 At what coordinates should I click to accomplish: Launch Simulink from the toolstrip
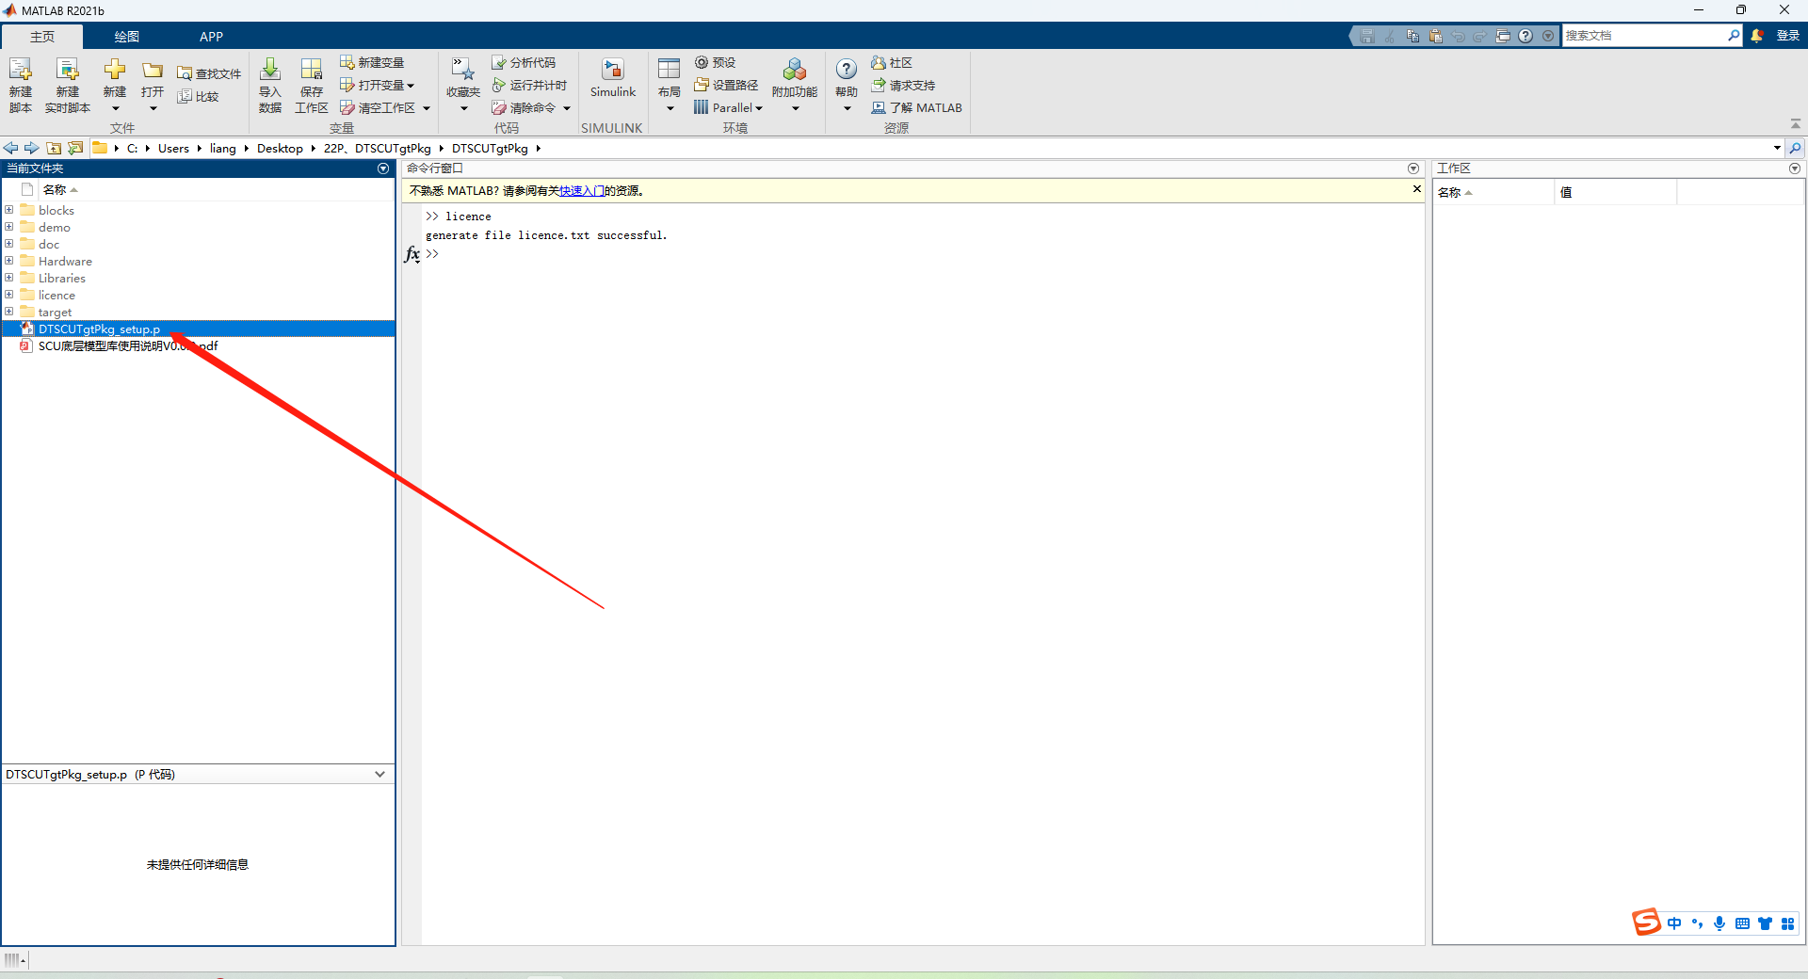pyautogui.click(x=613, y=78)
